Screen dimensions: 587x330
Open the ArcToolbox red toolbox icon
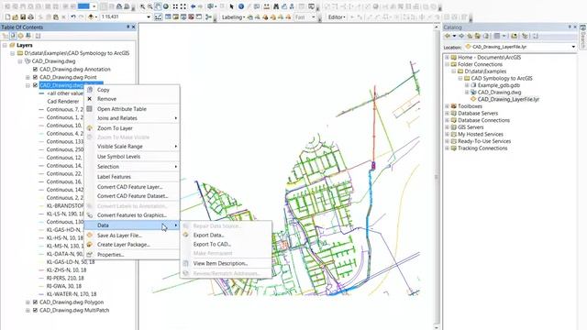(x=191, y=17)
